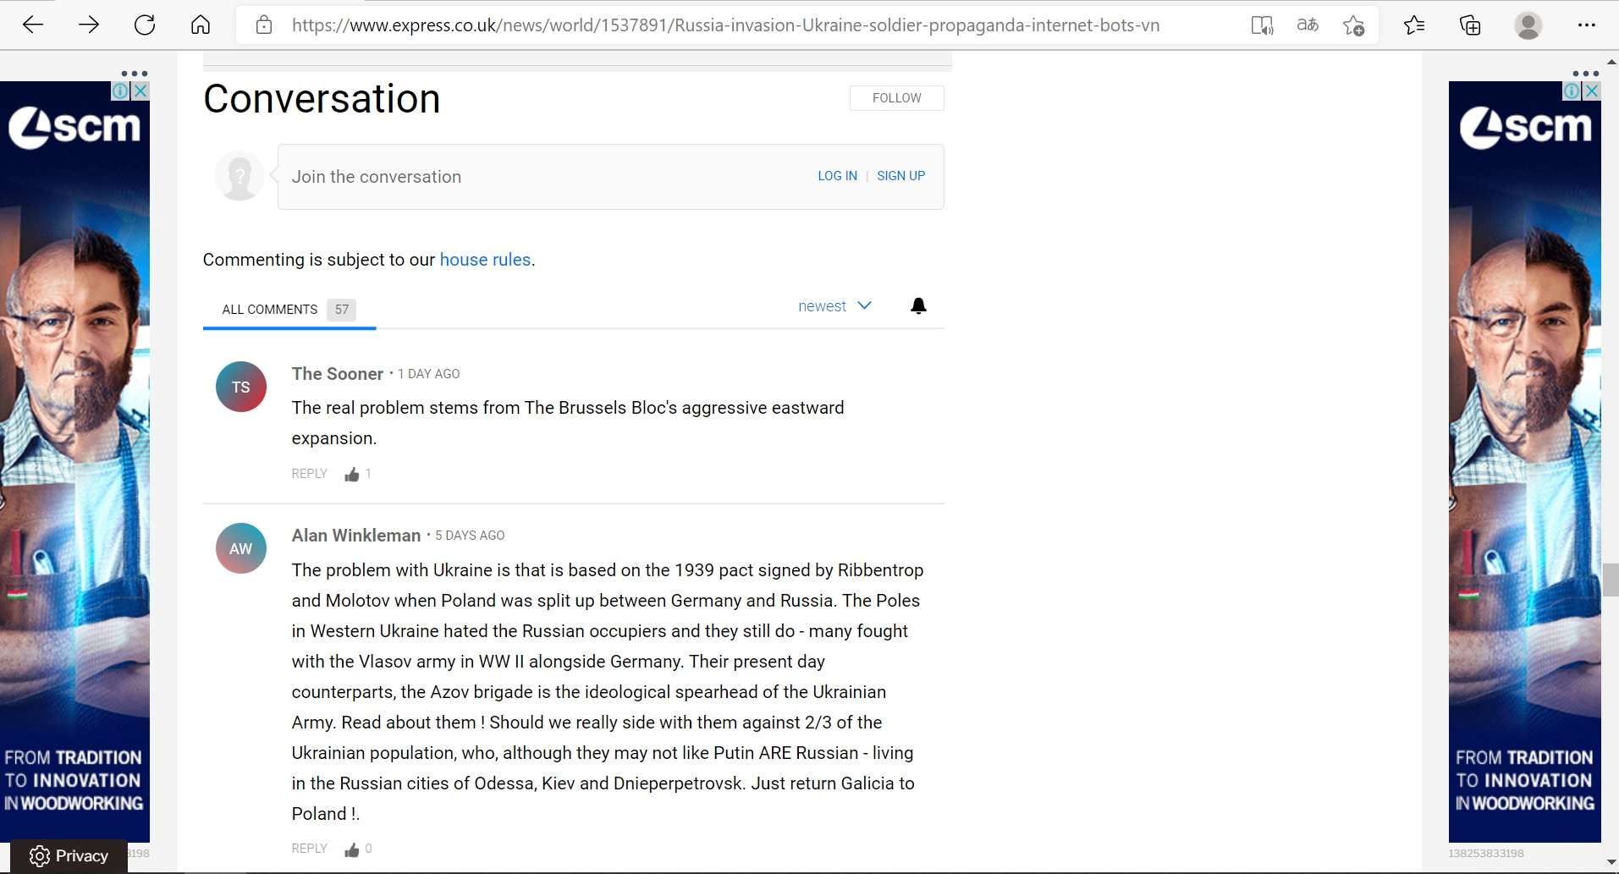This screenshot has width=1619, height=874.
Task: Close the right-side SCM advertisement
Action: [1592, 91]
